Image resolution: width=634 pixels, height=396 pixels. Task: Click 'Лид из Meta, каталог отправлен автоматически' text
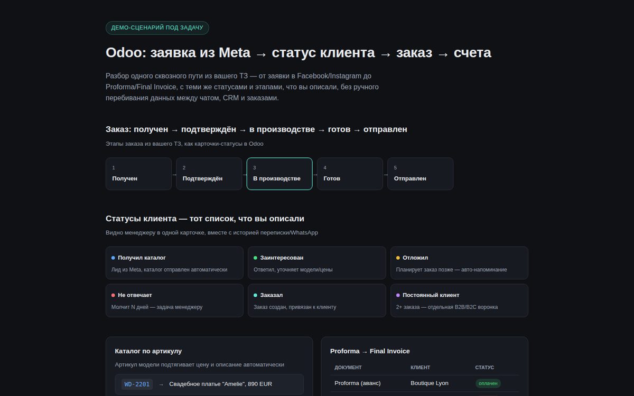(x=169, y=270)
